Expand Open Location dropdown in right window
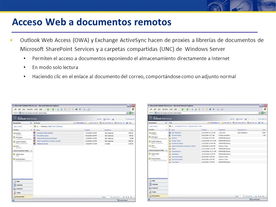Viewport: 276px width, 207px height. [x=166, y=126]
